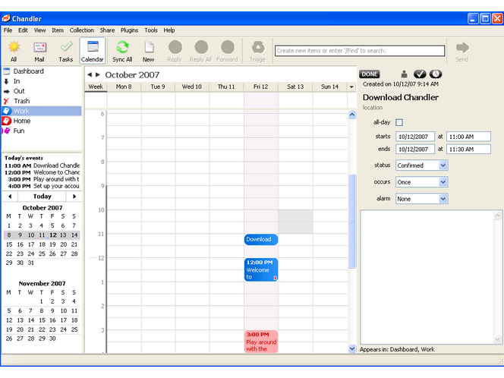
Task: Select the Fri 12 day header
Action: 260,87
